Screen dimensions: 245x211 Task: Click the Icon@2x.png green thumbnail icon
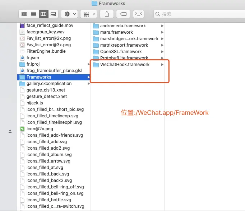point(22,129)
